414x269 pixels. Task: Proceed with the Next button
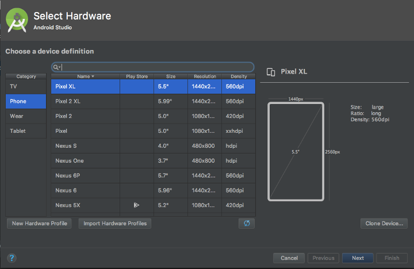(358, 258)
